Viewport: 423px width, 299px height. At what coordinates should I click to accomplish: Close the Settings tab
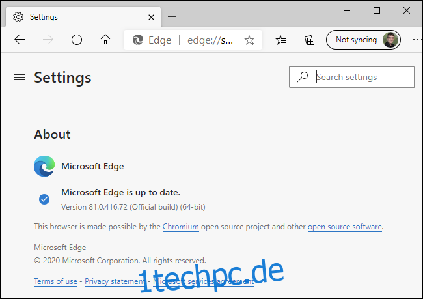tap(152, 18)
